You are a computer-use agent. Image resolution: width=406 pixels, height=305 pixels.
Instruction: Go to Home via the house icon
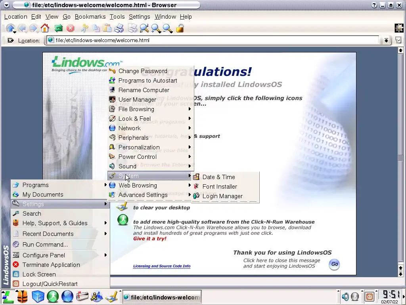pyautogui.click(x=45, y=28)
